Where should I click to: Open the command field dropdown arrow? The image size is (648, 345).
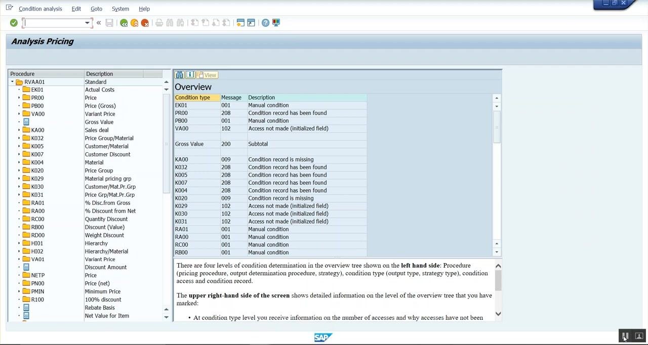[87, 23]
